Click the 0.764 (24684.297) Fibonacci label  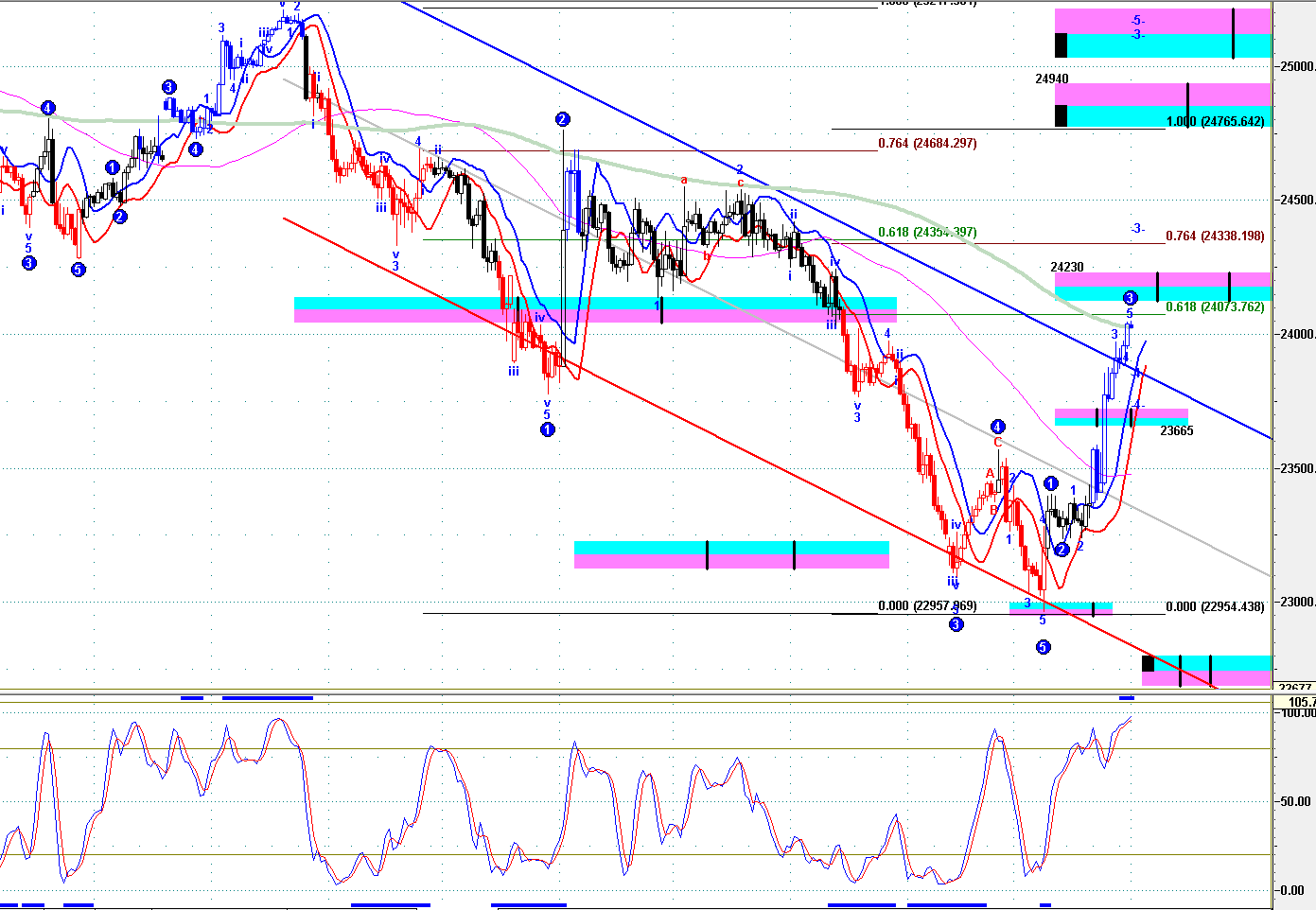927,144
